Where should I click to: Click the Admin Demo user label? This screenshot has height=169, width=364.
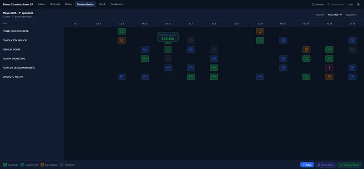click(x=336, y=5)
